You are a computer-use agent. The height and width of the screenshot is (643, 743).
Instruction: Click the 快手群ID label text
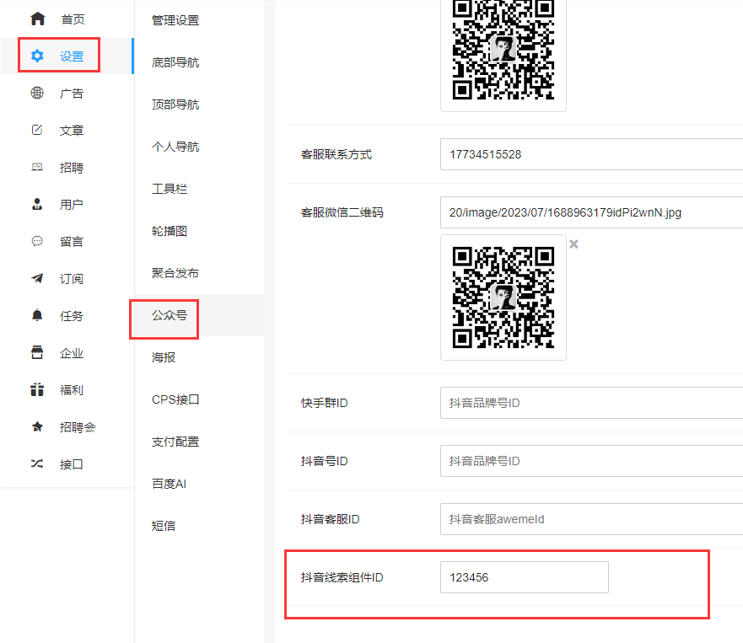325,403
